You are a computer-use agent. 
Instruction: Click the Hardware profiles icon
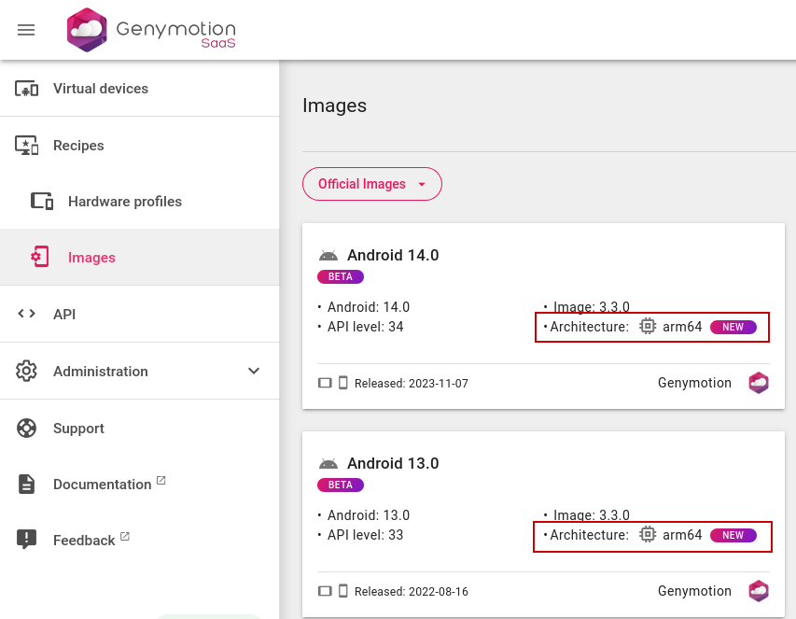42,202
